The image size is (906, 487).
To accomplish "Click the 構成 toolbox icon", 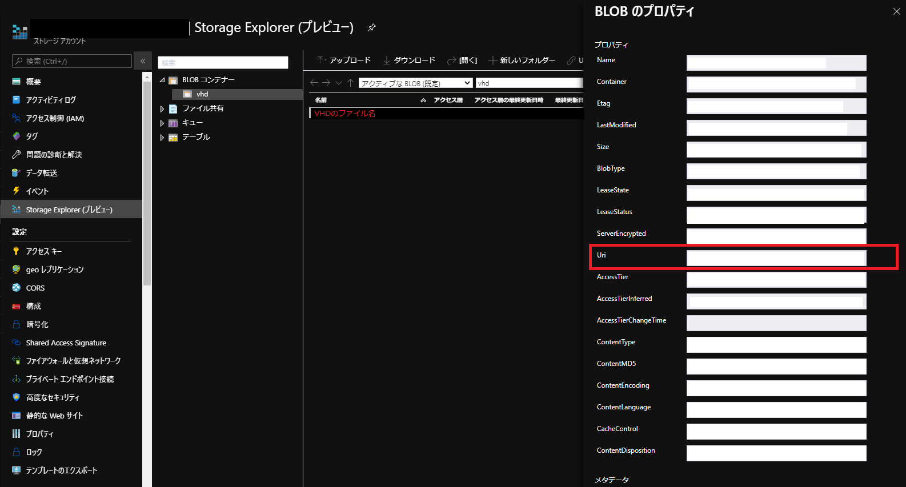I will click(x=16, y=306).
